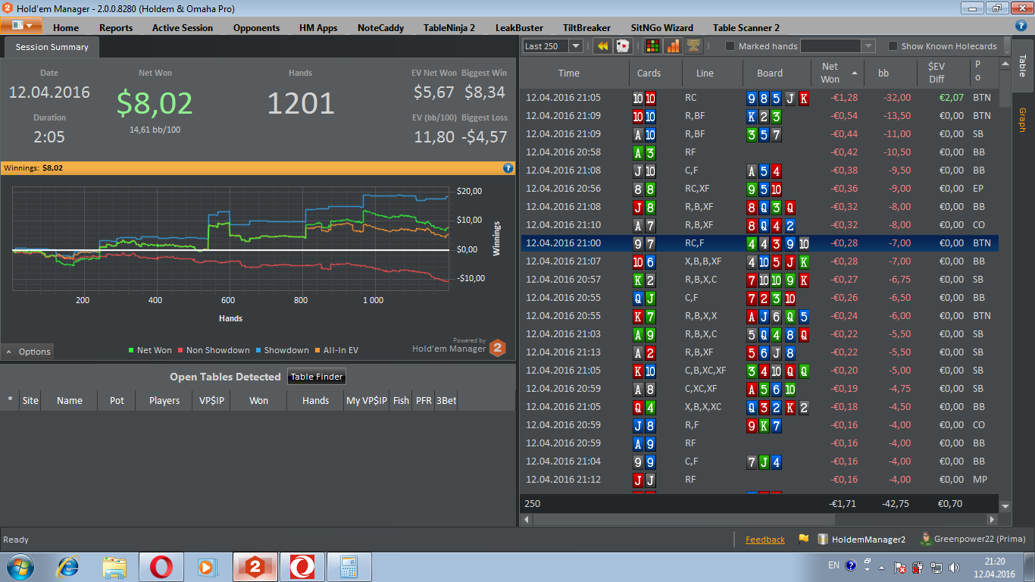Open the HM Apps menu
1035x582 pixels.
click(x=318, y=27)
